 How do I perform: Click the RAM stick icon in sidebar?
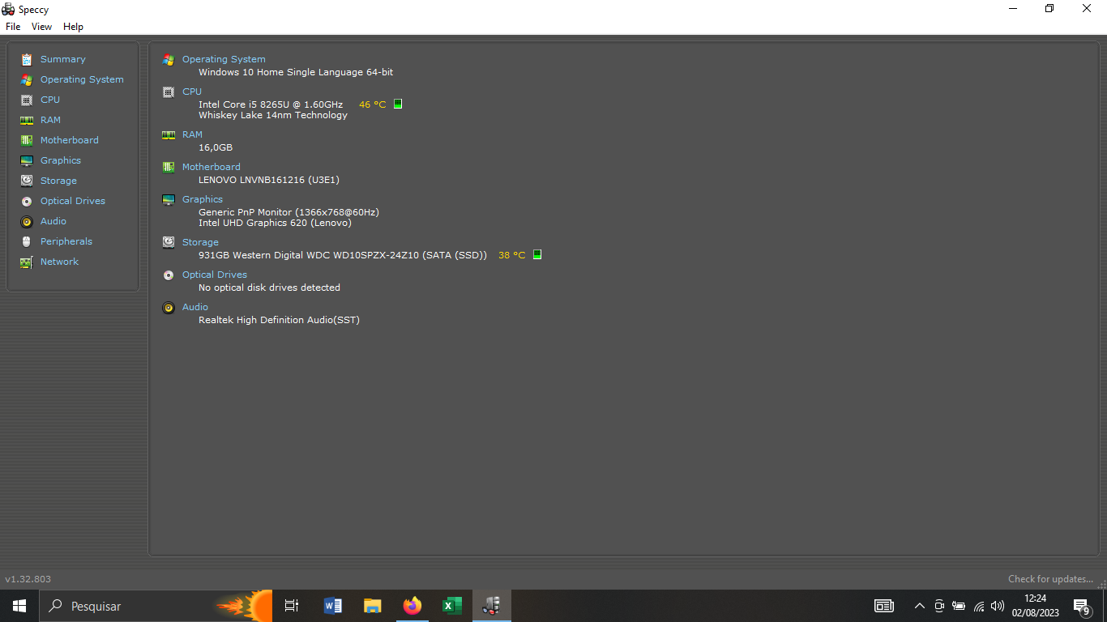tap(27, 120)
